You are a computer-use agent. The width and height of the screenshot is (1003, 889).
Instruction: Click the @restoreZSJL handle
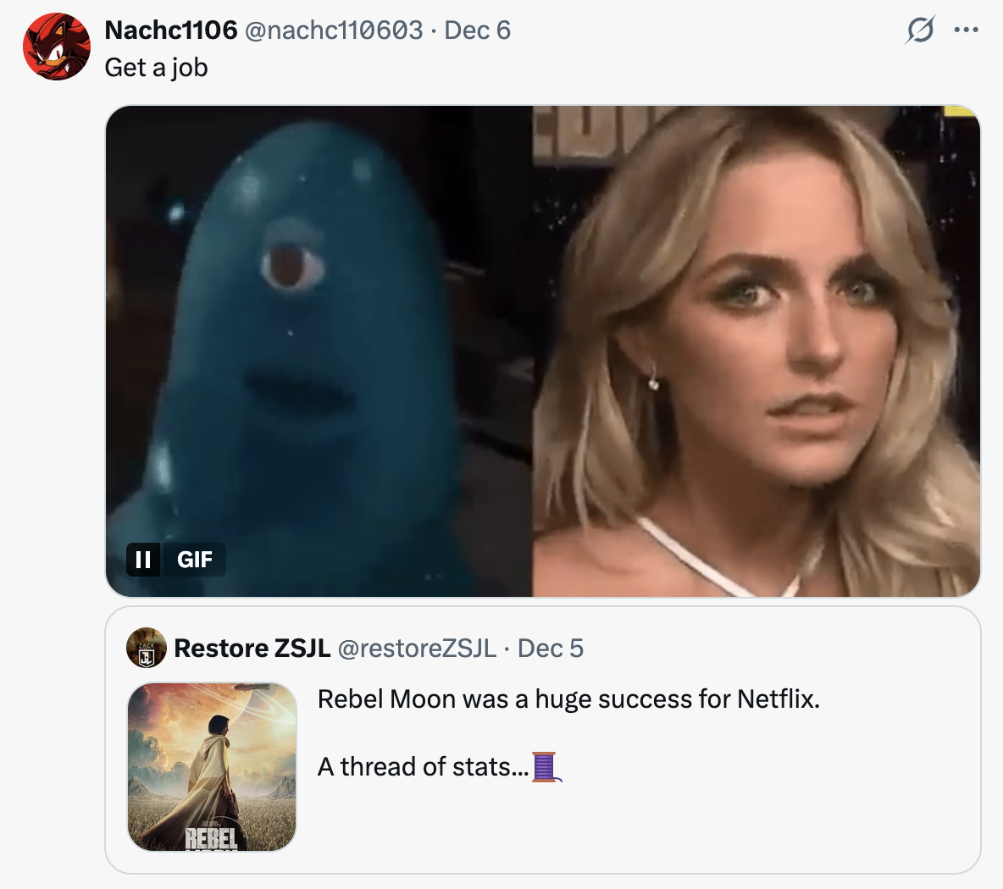point(417,649)
